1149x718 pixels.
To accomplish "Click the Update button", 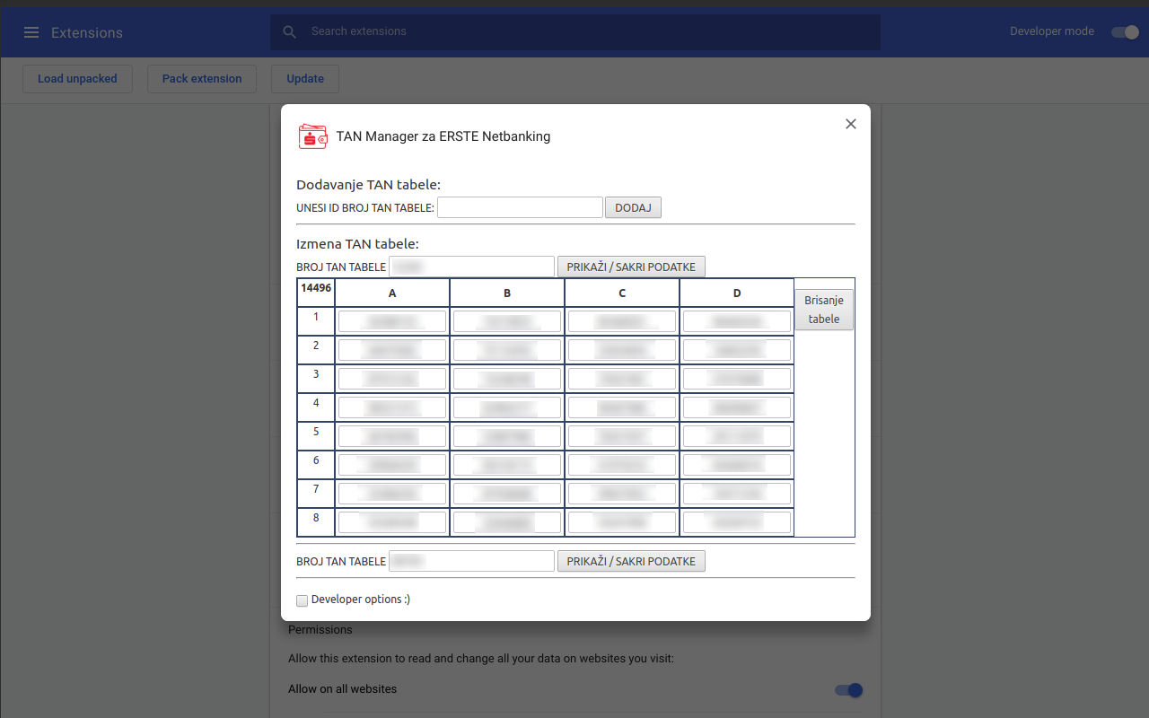I will 305,79.
